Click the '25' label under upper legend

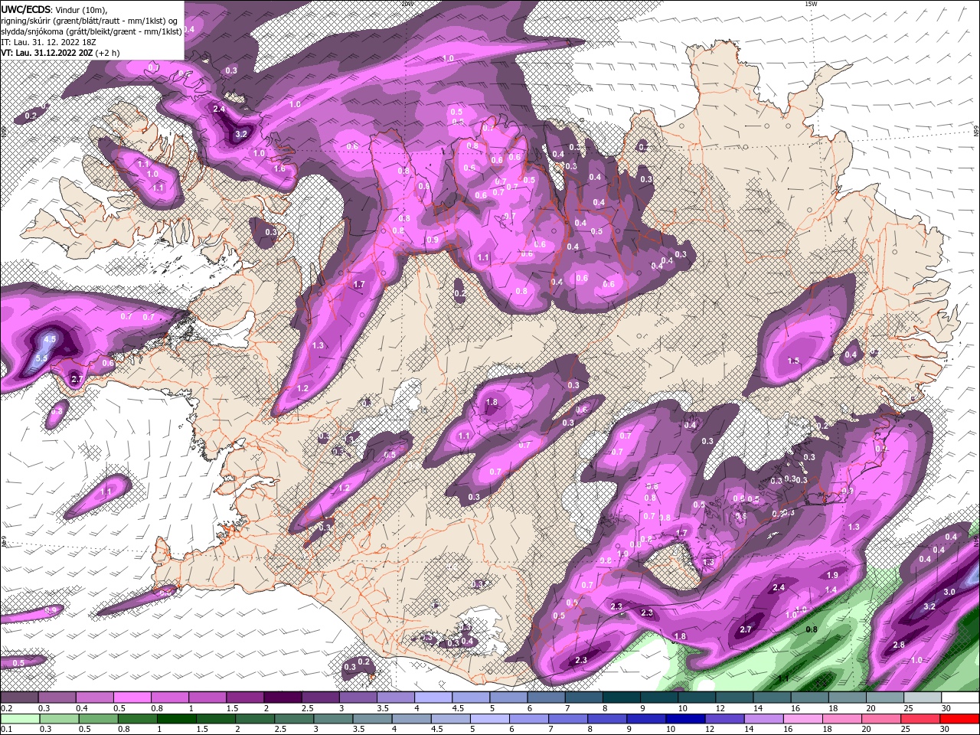click(x=909, y=708)
